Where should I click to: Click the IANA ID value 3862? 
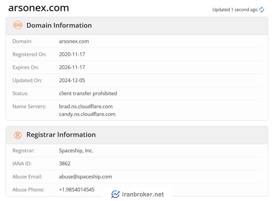pyautogui.click(x=65, y=164)
